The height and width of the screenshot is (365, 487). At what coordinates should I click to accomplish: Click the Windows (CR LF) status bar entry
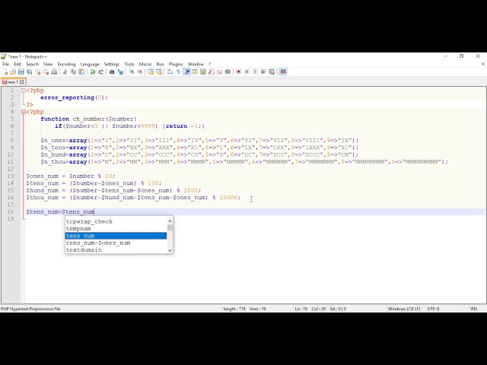pyautogui.click(x=404, y=309)
